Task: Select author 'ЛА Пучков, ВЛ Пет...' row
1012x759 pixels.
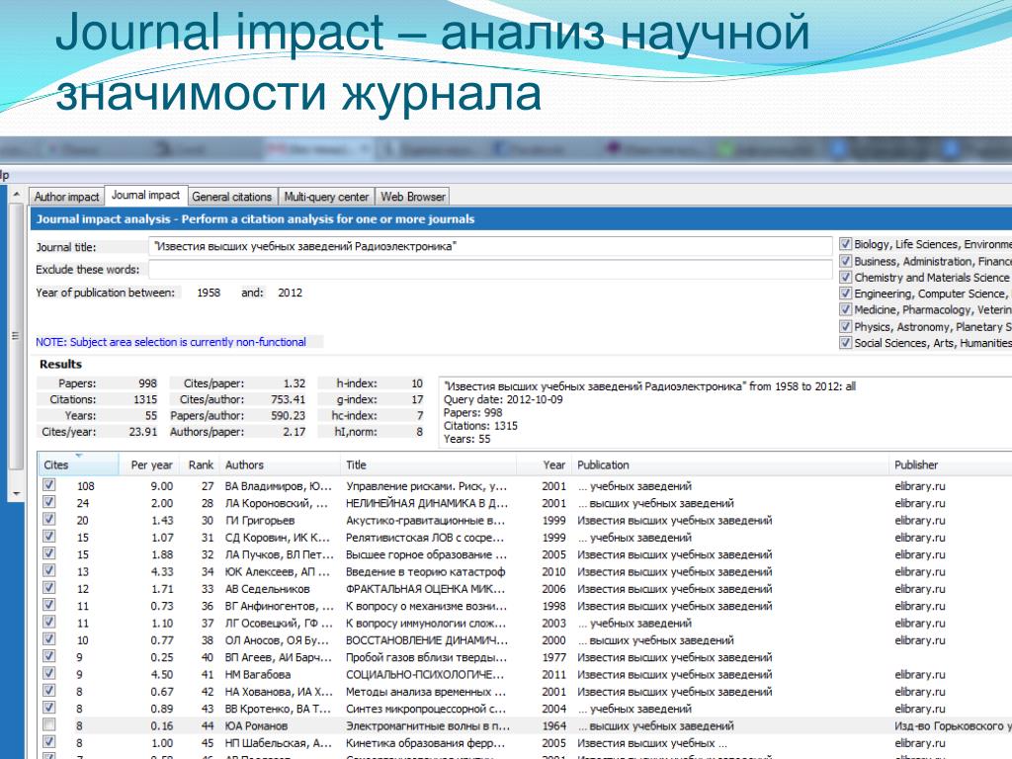Action: point(279,554)
